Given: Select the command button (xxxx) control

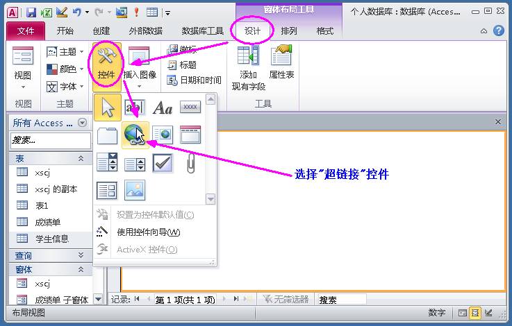Looking at the screenshot, I should tap(190, 108).
